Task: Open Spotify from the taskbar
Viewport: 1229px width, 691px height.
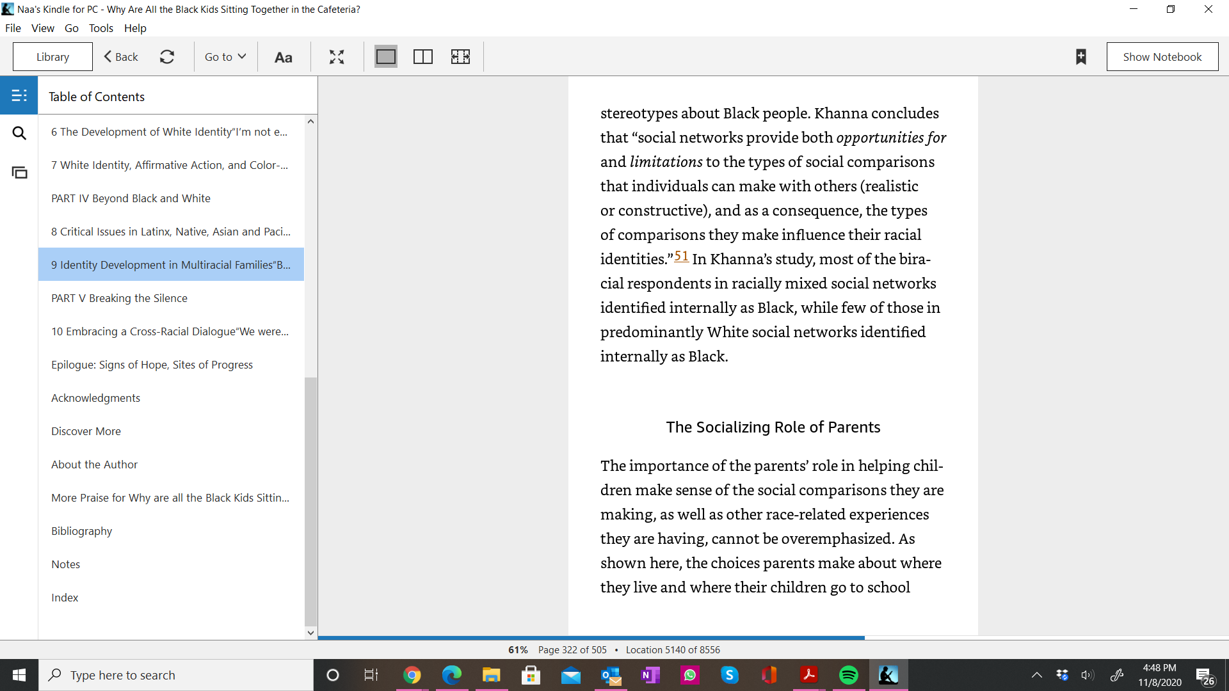Action: (x=849, y=675)
